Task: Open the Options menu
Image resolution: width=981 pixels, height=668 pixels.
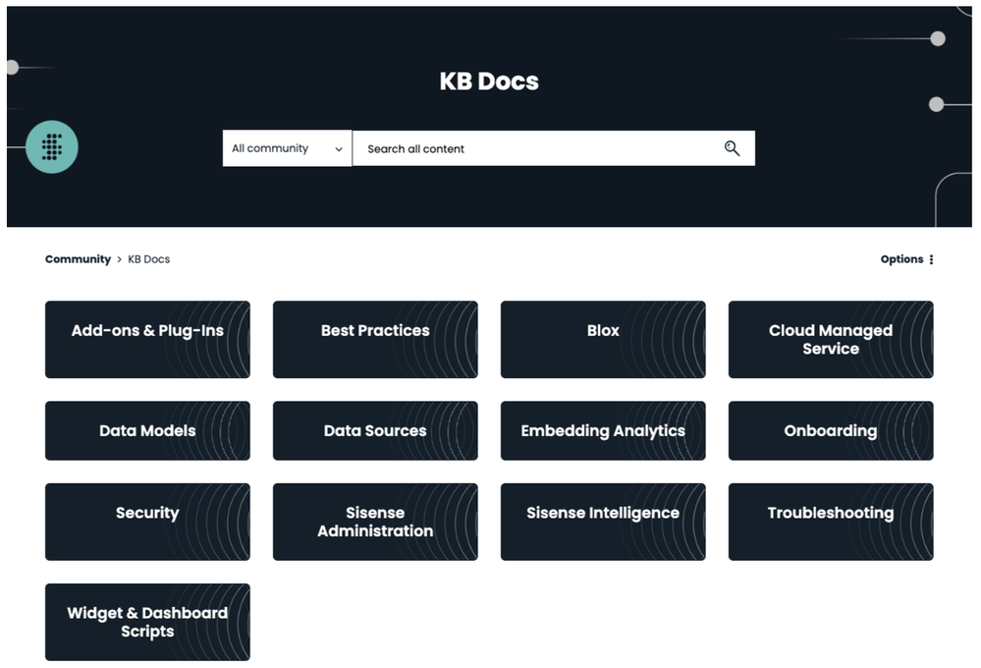Action: tap(901, 259)
